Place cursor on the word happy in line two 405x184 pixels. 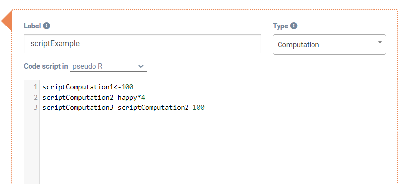point(127,98)
